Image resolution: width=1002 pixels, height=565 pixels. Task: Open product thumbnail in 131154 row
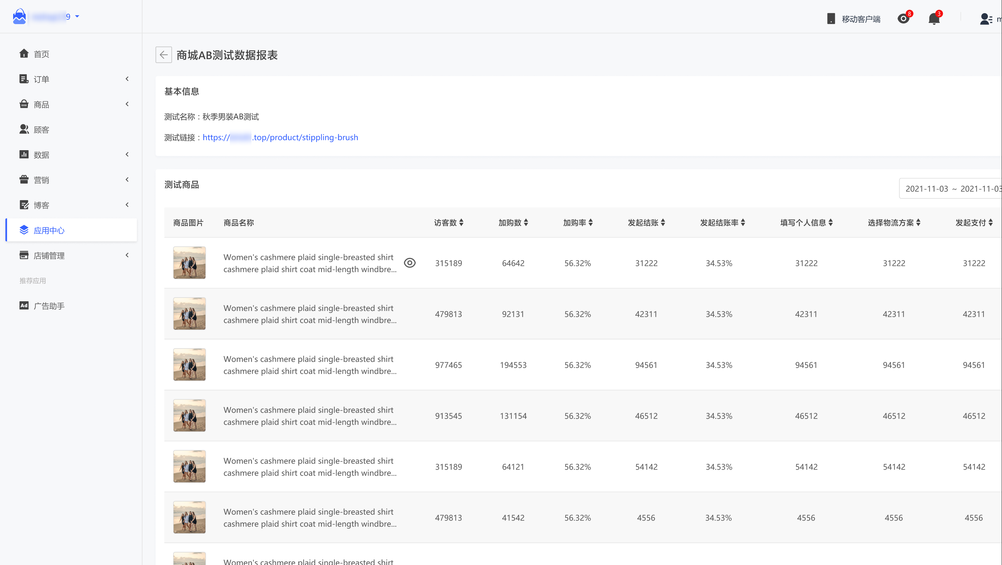click(189, 415)
